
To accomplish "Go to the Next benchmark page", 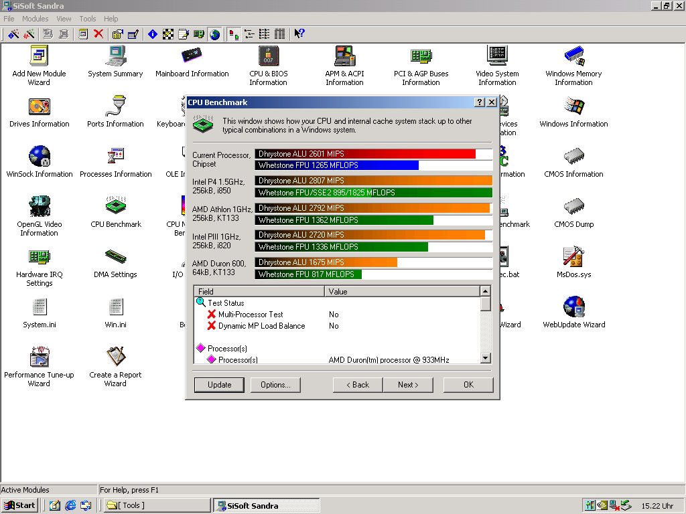I will pyautogui.click(x=408, y=385).
